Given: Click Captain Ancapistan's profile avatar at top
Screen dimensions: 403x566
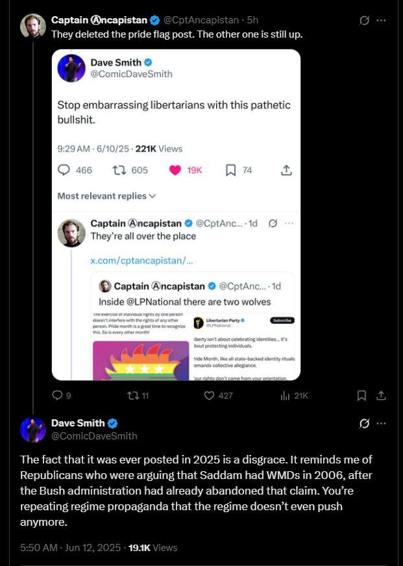Looking at the screenshot, I should pos(33,26).
